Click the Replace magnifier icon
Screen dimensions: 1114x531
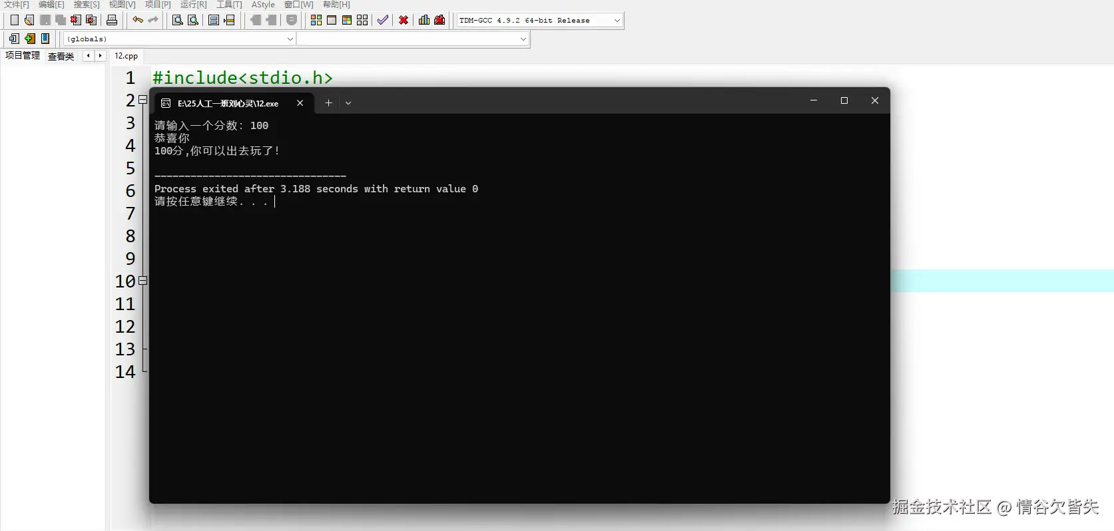193,20
